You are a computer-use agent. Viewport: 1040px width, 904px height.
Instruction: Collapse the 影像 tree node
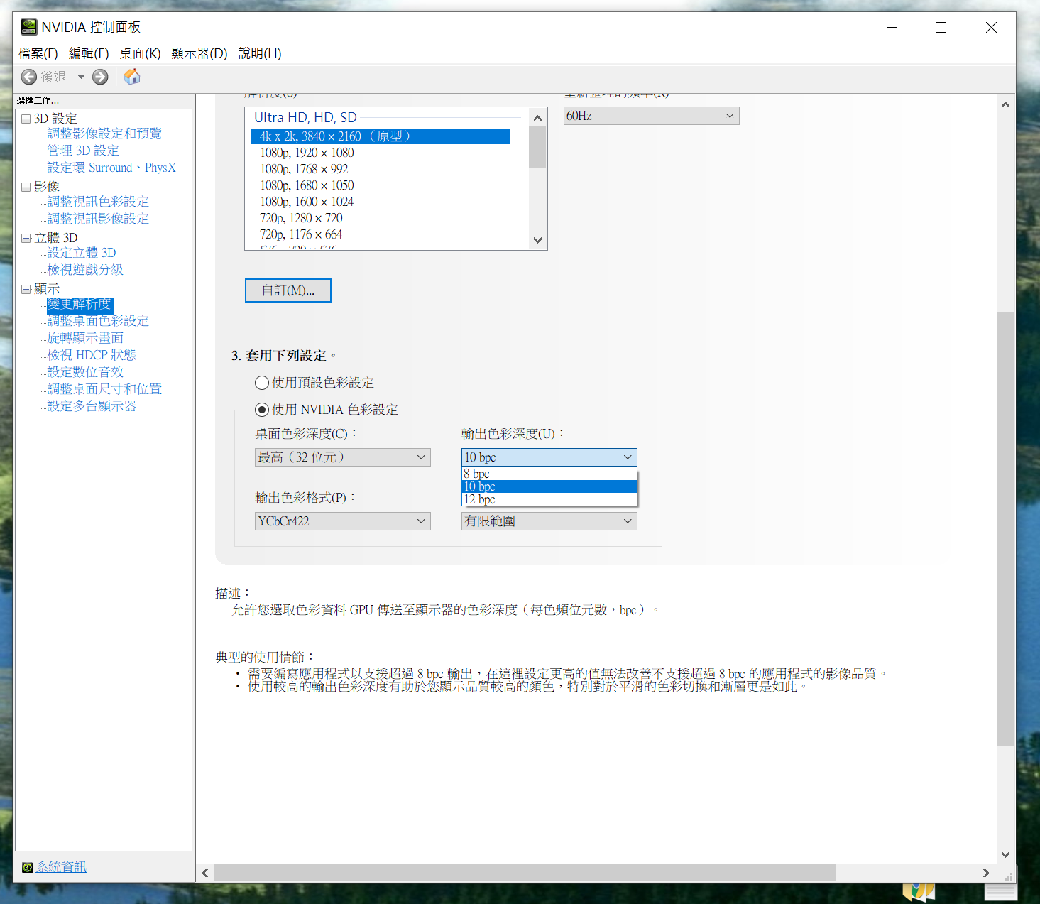pyautogui.click(x=26, y=187)
